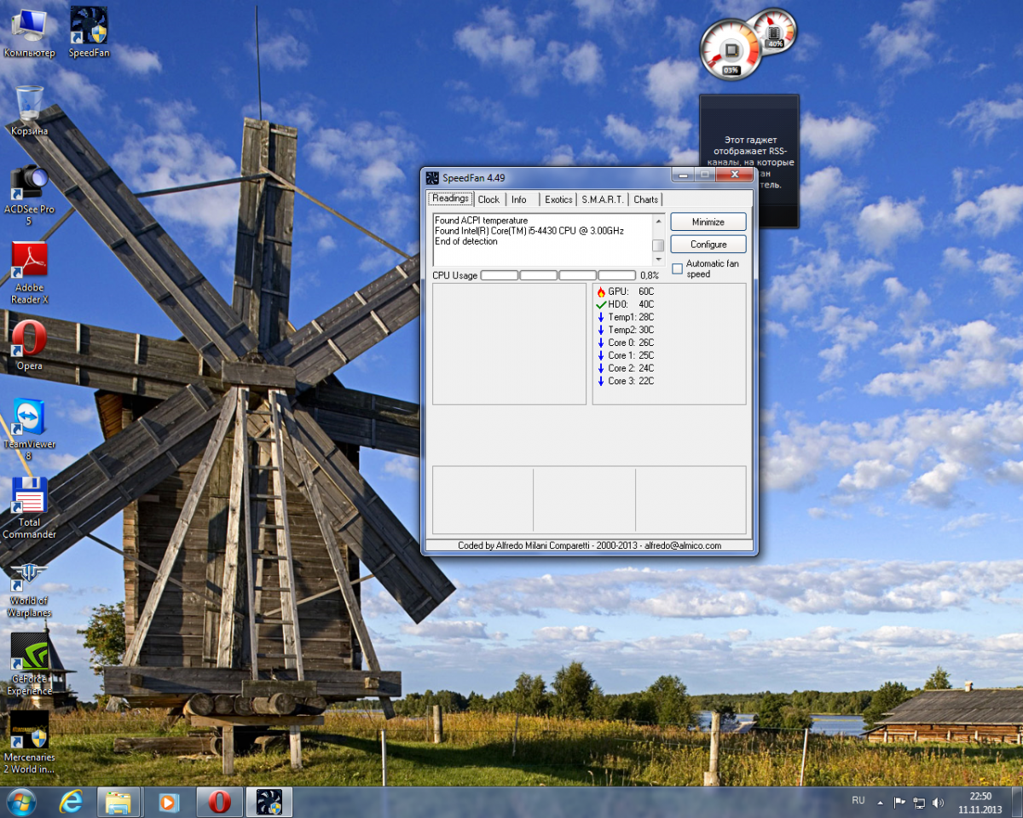The height and width of the screenshot is (818, 1023).
Task: Click the 'Found Intel(R) Core(TM) i5-4430' log line
Action: 529,231
